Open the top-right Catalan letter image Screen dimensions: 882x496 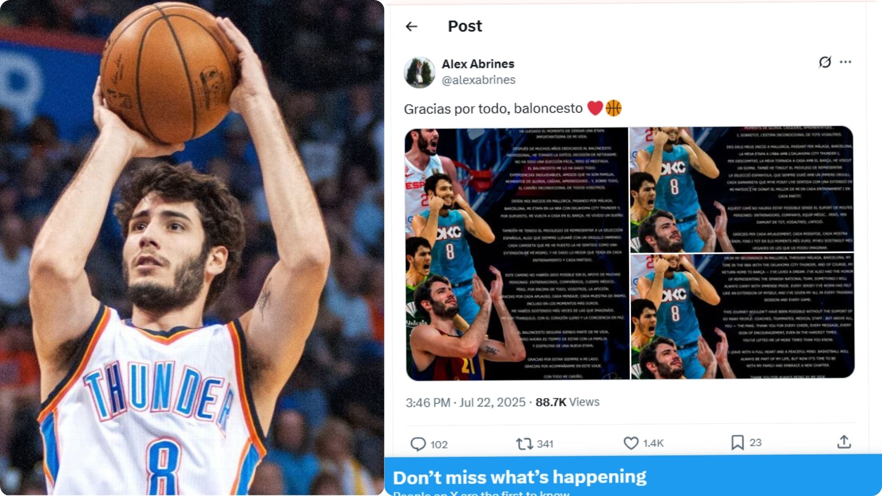tap(742, 190)
